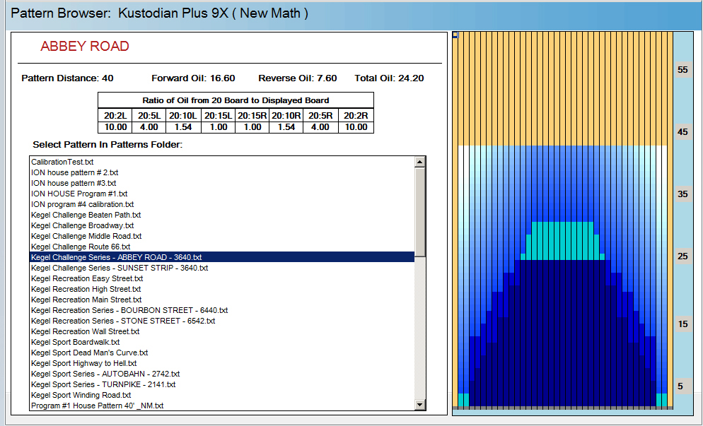
Task: Open BOURBON STREET - 6440.txt pattern
Action: pyautogui.click(x=129, y=310)
